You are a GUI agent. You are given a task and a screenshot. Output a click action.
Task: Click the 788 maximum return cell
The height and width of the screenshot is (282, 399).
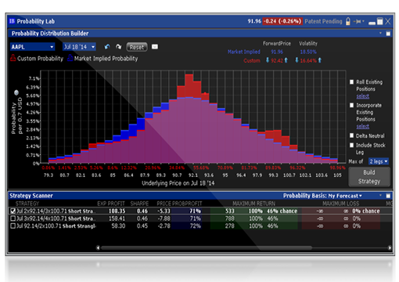(229, 219)
